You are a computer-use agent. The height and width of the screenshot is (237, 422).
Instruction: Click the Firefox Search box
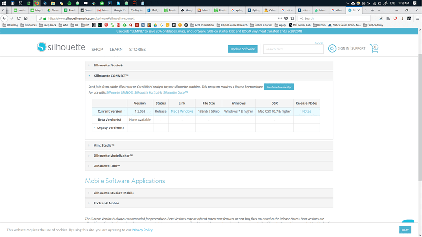(x=334, y=18)
